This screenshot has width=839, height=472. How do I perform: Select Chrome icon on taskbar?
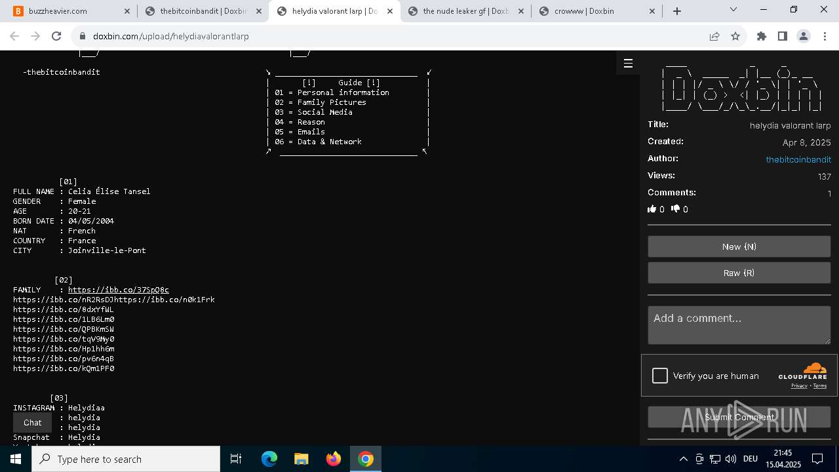(366, 459)
